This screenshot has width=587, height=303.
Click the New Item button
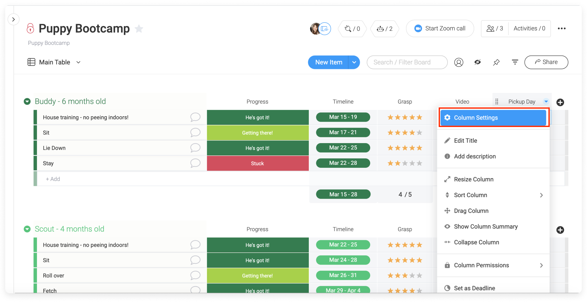(328, 62)
